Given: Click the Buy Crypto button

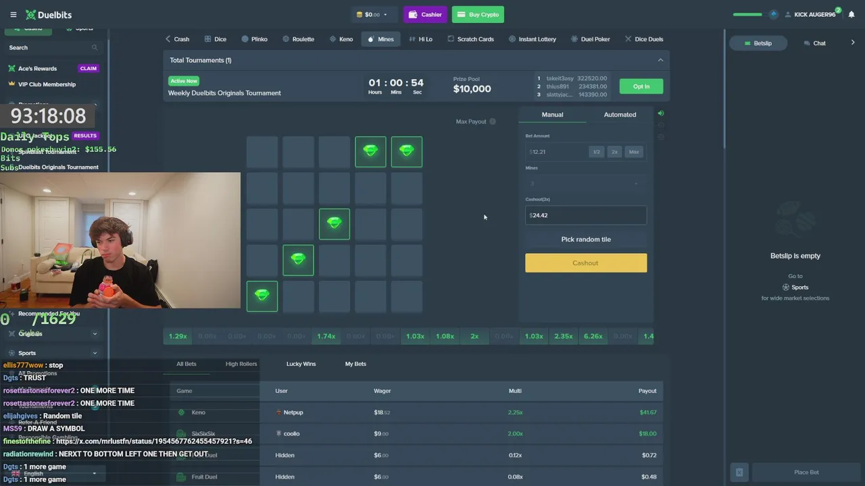Looking at the screenshot, I should 478,14.
